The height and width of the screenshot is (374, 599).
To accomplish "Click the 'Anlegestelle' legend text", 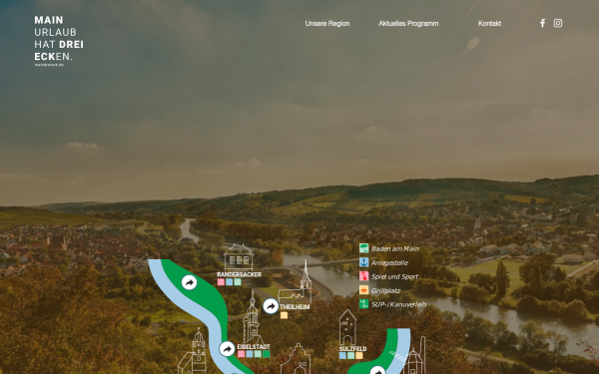I will tap(389, 263).
